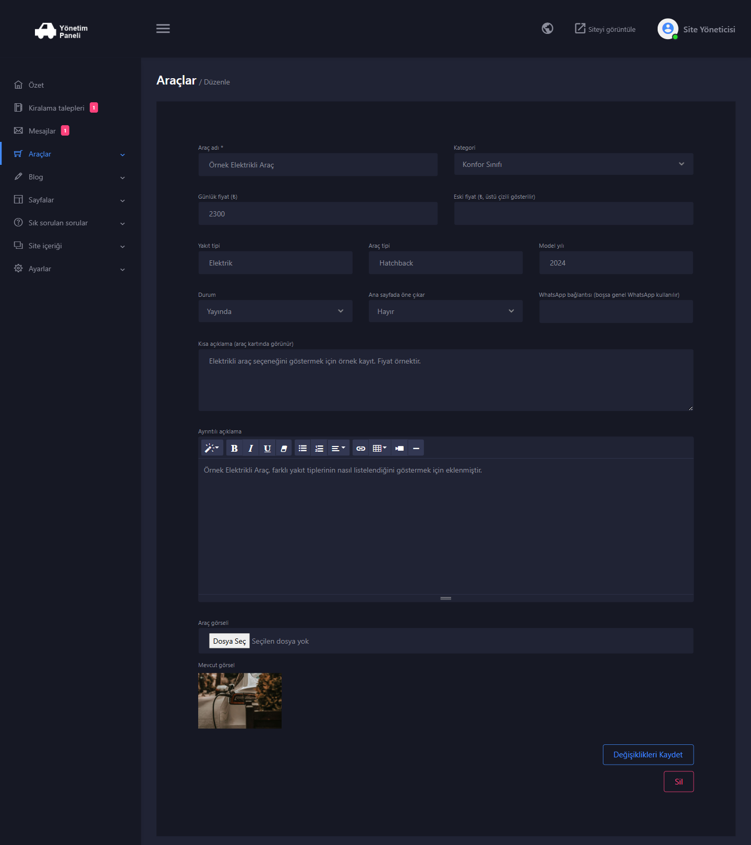This screenshot has height=845, width=751.
Task: Click the red Sil delete button
Action: coord(679,781)
